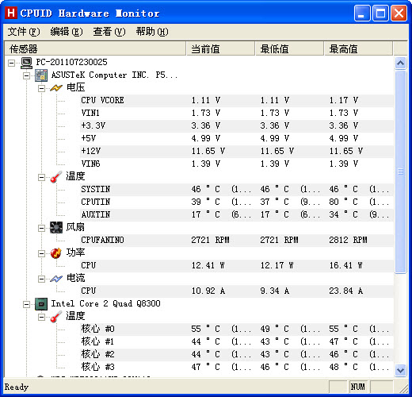
Task: Click the red thermometer icon under ASUSTeK
Action: [x=56, y=177]
